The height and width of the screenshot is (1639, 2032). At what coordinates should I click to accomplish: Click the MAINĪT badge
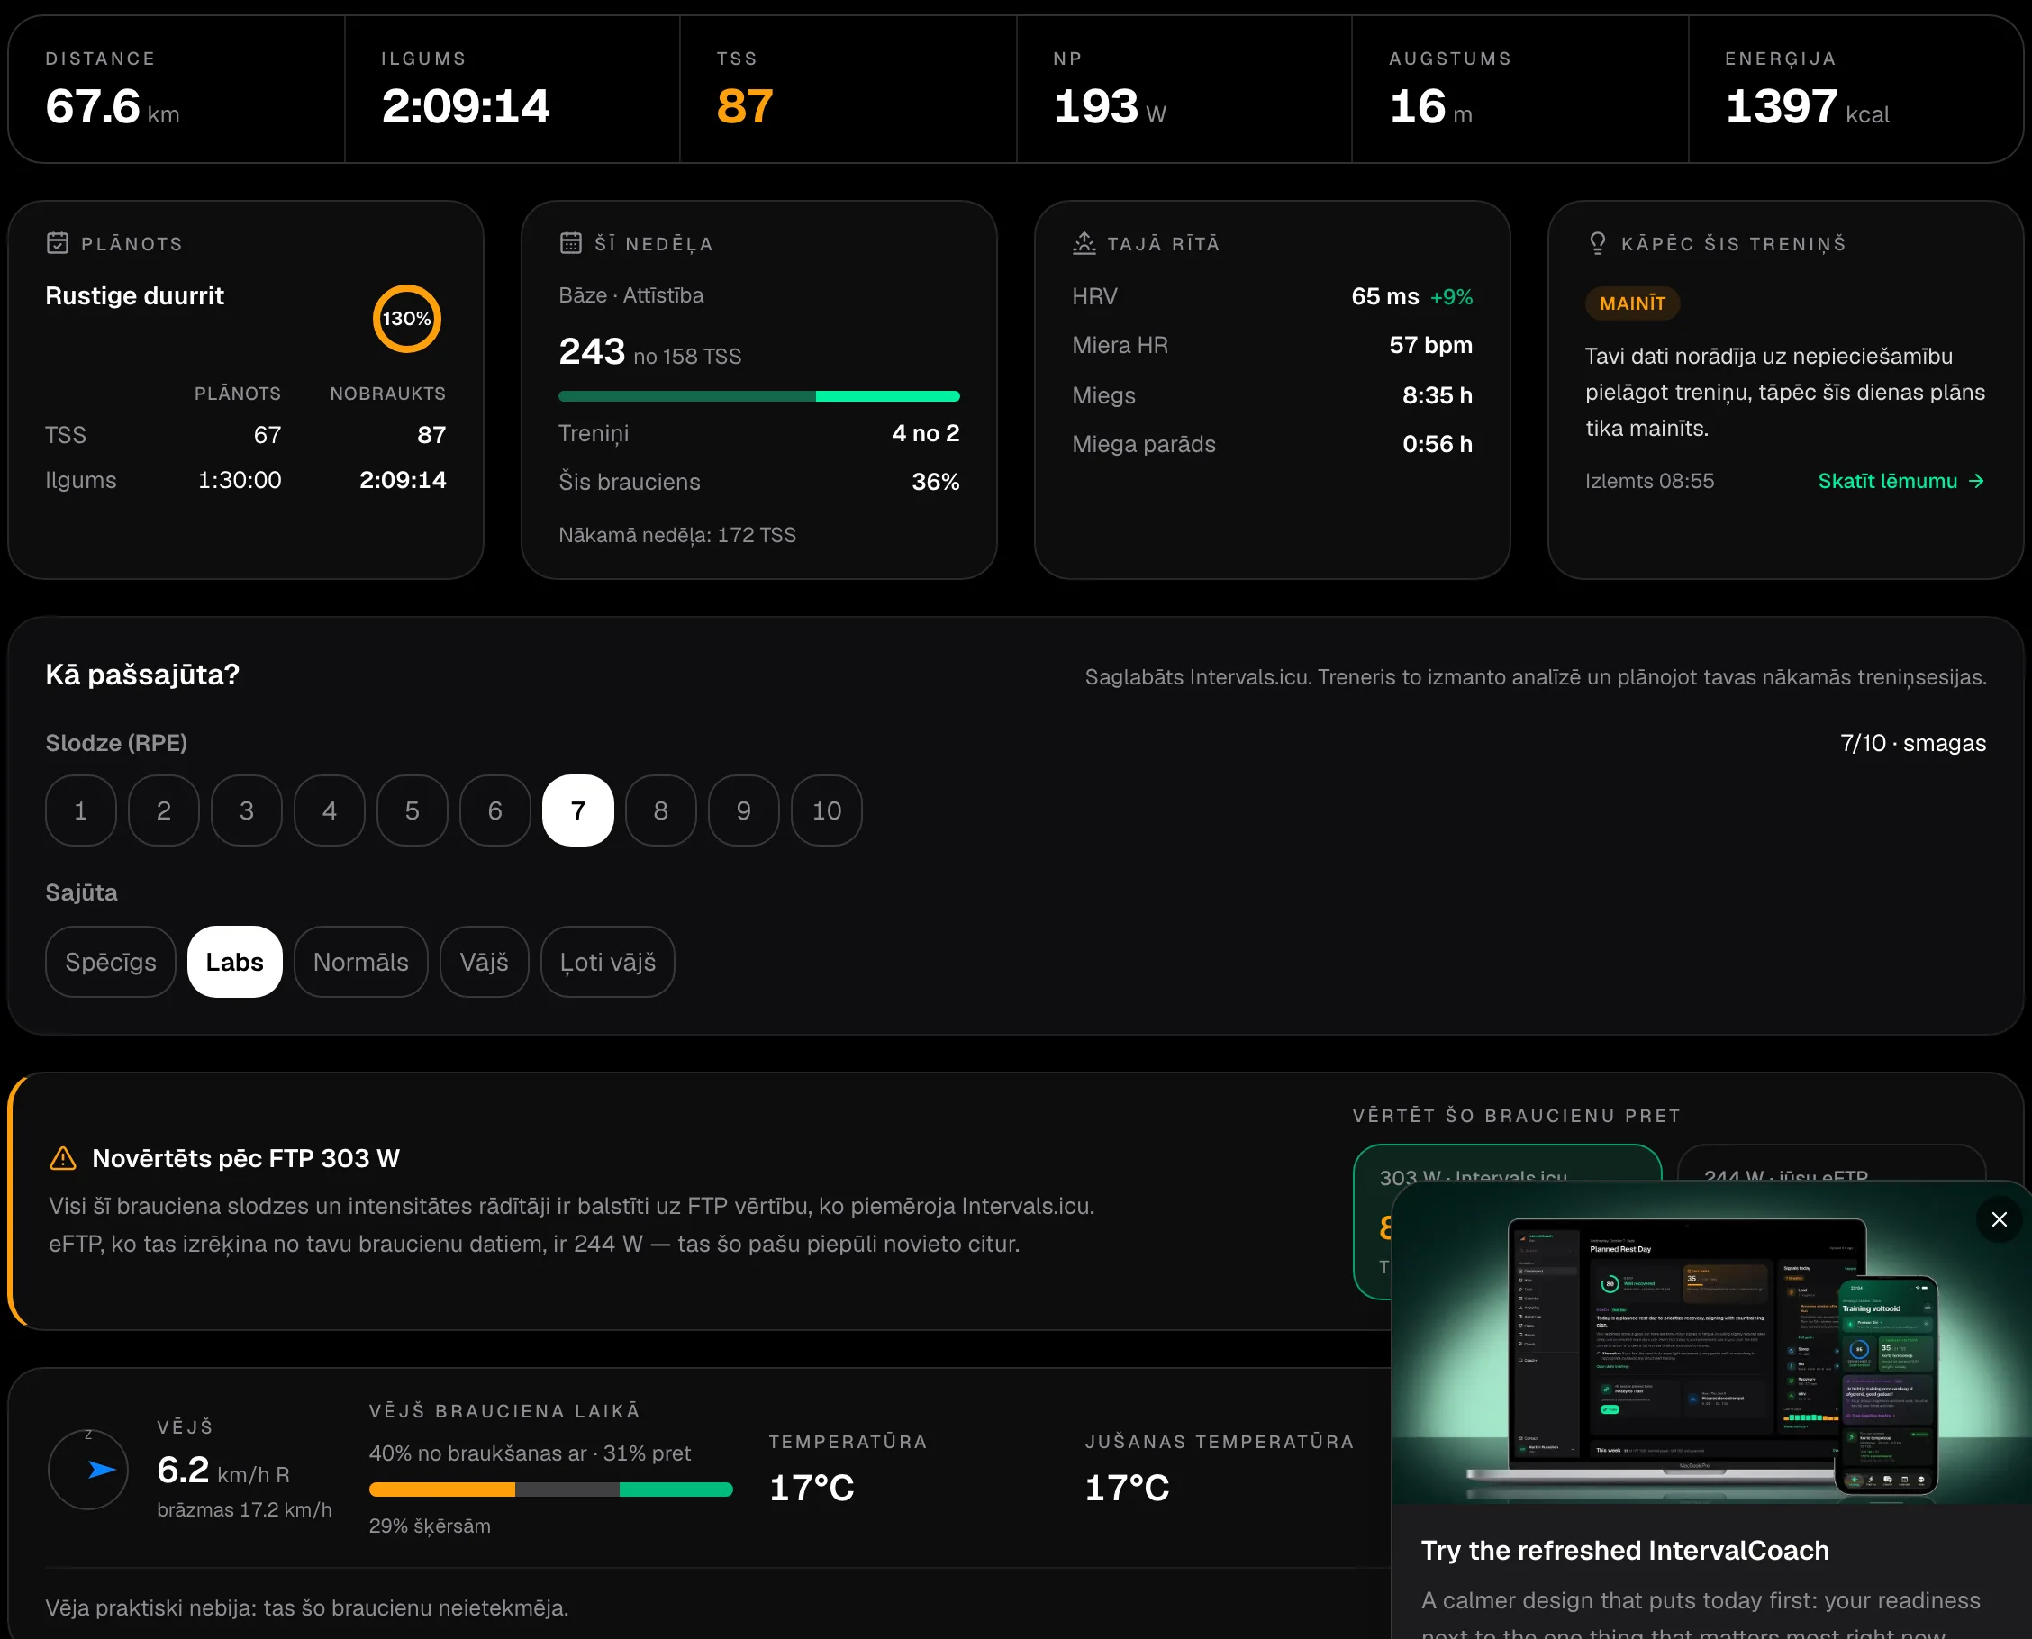click(x=1632, y=303)
